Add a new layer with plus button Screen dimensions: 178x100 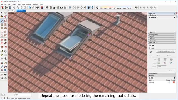[x=150, y=78]
